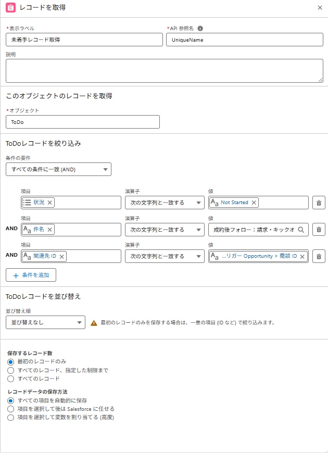The height and width of the screenshot is (453, 328).
Task: Delete the first filter row with trash icon
Action: 319,203
